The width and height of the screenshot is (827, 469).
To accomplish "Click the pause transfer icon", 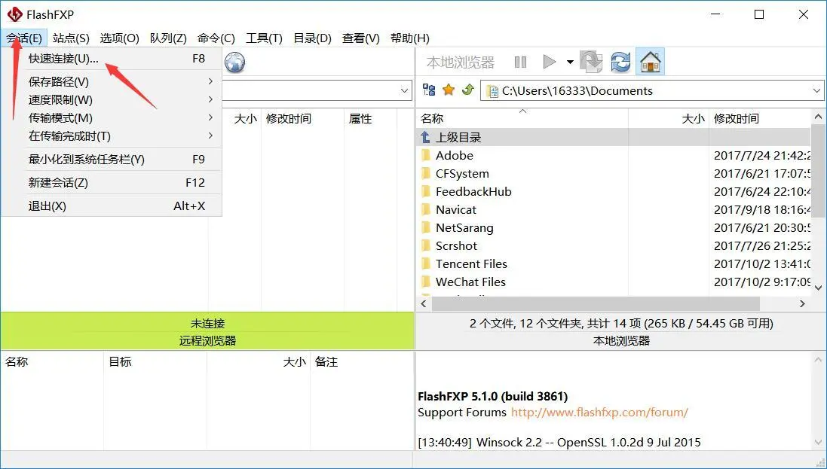I will (x=520, y=62).
